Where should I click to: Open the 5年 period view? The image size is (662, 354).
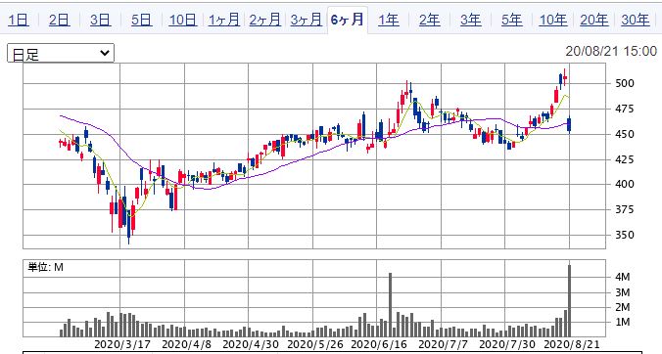coord(511,20)
